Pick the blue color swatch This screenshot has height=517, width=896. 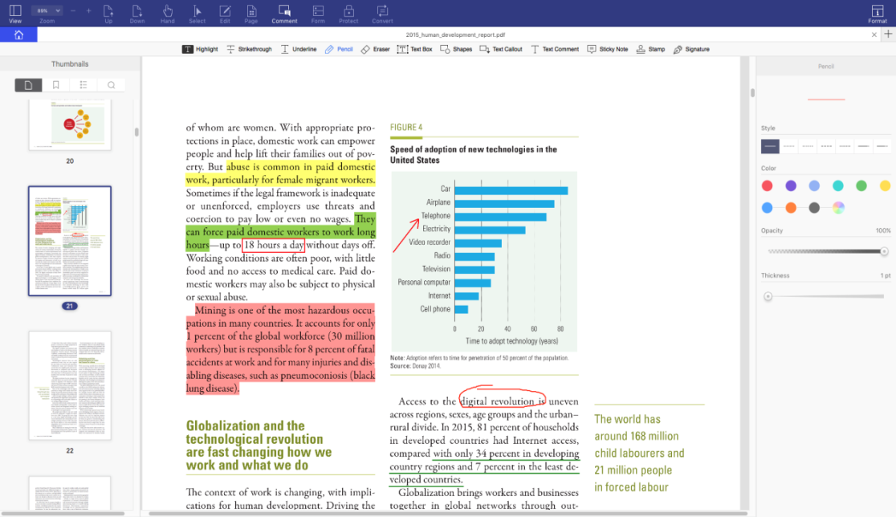click(768, 208)
